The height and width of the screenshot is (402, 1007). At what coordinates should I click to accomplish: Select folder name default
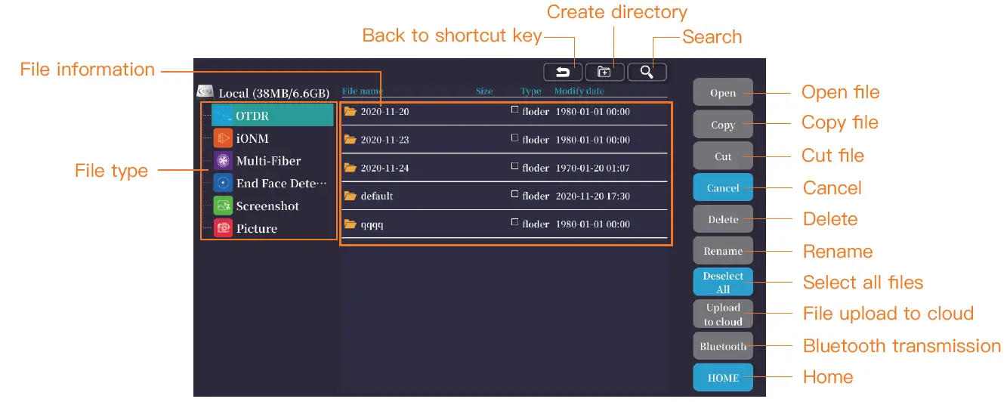[377, 196]
